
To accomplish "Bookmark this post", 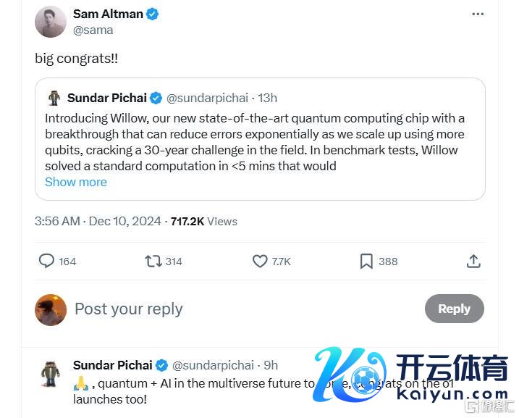I will tap(366, 261).
